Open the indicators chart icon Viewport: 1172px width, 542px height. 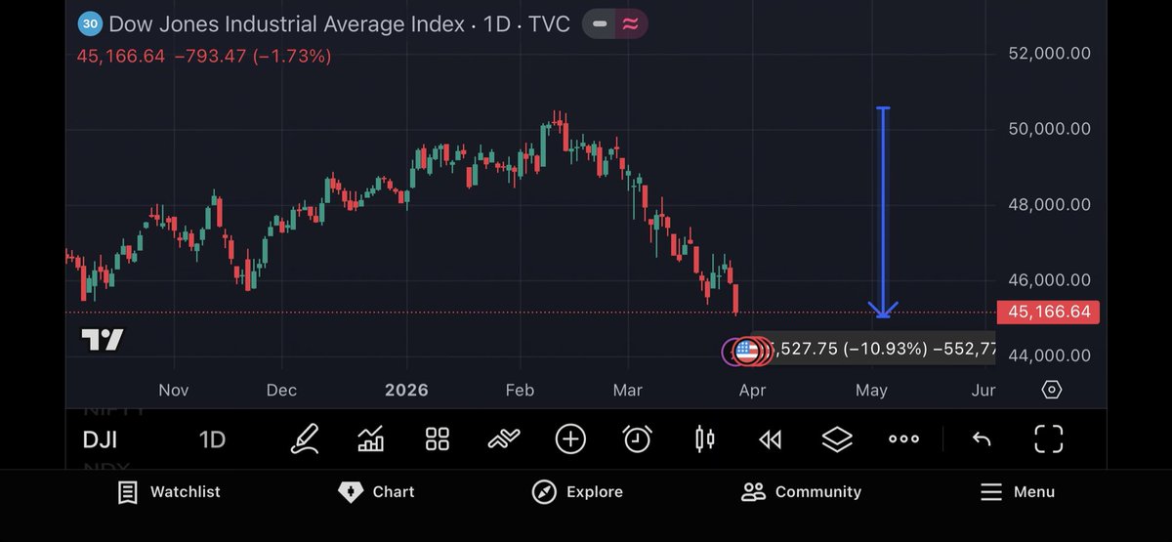tap(371, 439)
